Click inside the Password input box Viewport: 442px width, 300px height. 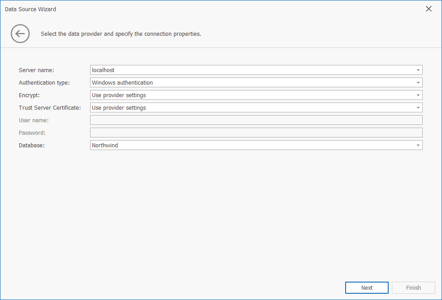[256, 133]
